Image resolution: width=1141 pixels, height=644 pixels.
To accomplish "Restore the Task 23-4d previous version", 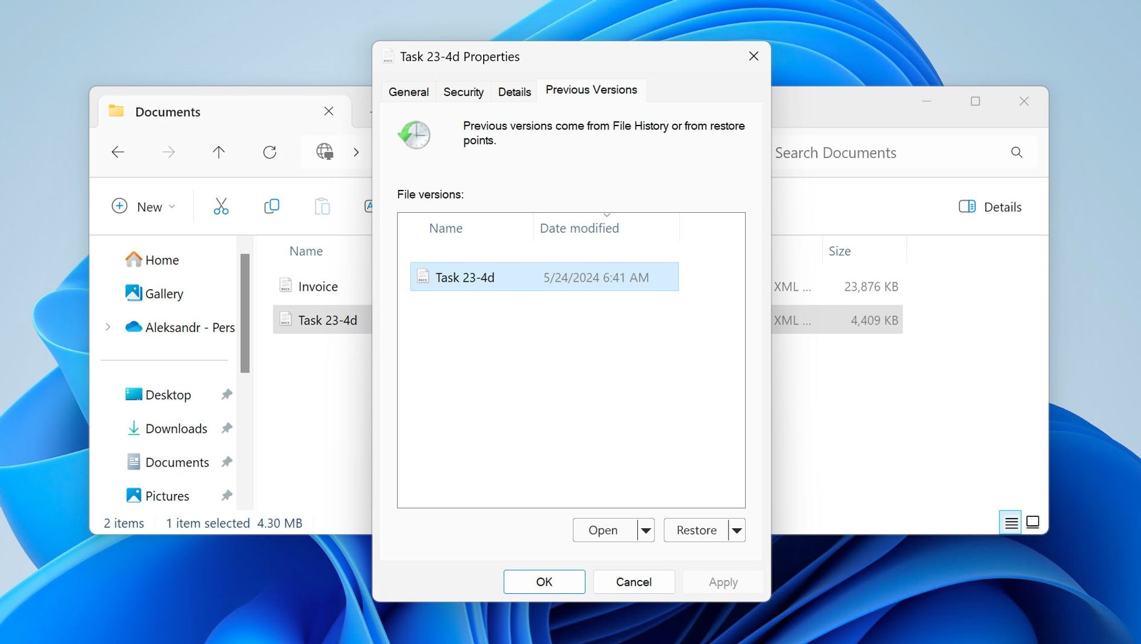I will pos(696,529).
